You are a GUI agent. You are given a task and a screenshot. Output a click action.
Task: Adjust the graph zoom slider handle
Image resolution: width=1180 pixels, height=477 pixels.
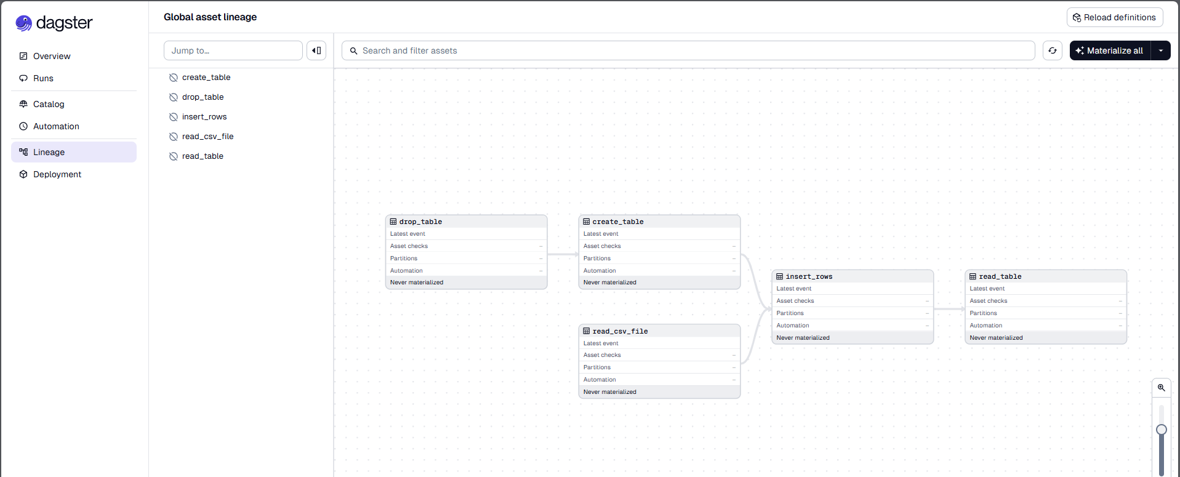(x=1162, y=430)
